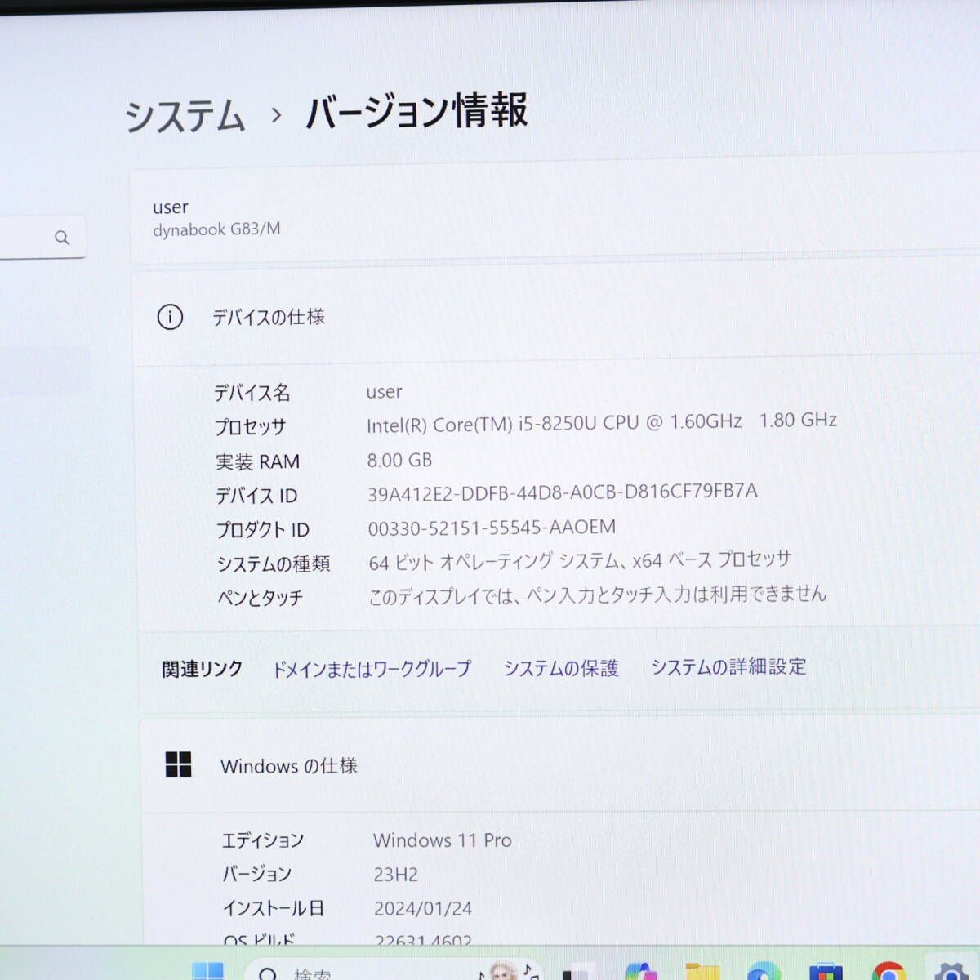
Task: Focus the settings search field in the sidebar
Action: point(42,237)
